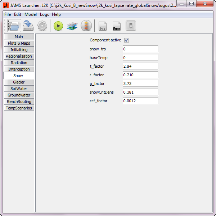Click the snowCritDens value field

point(140,92)
